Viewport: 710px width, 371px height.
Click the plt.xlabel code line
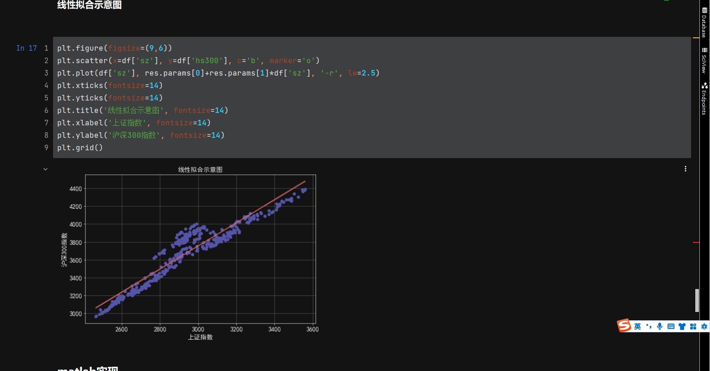point(134,123)
